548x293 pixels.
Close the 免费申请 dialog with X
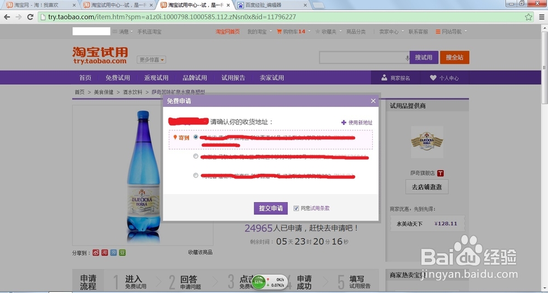click(373, 101)
